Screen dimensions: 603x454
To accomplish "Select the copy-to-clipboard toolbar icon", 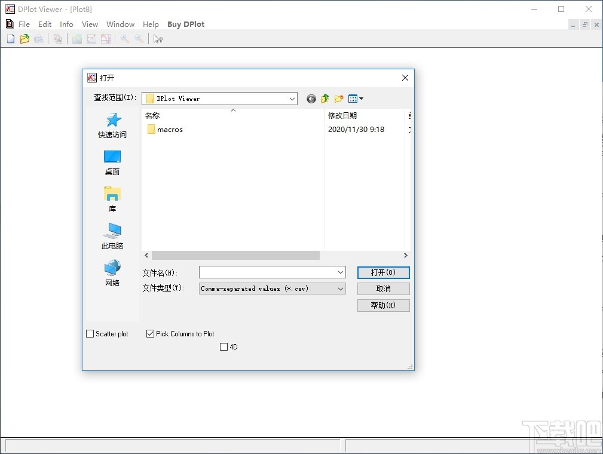I will (58, 38).
